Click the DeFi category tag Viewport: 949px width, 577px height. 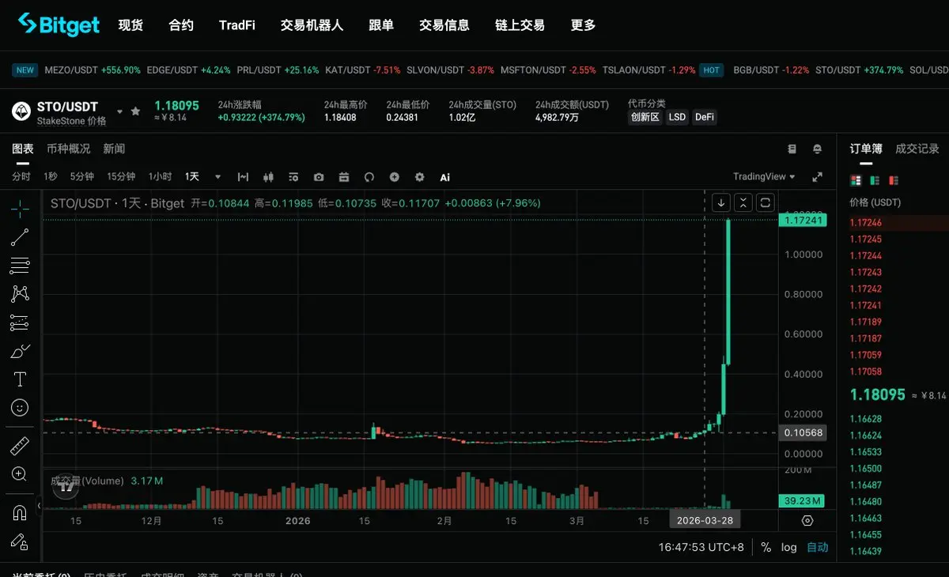[705, 117]
